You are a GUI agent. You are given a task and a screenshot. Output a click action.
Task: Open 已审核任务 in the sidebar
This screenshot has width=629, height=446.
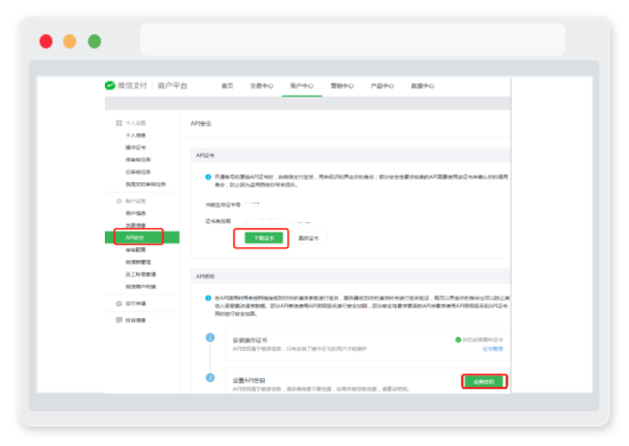[138, 172]
